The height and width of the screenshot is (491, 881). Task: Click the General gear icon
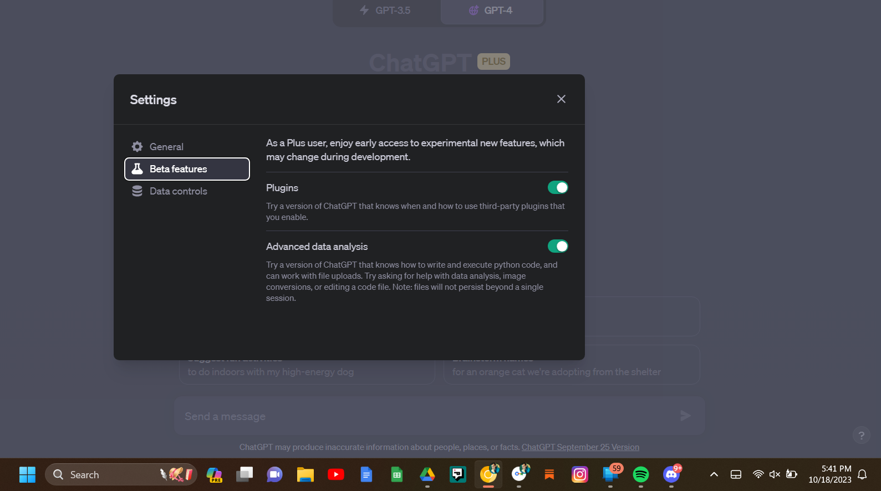[x=137, y=147]
